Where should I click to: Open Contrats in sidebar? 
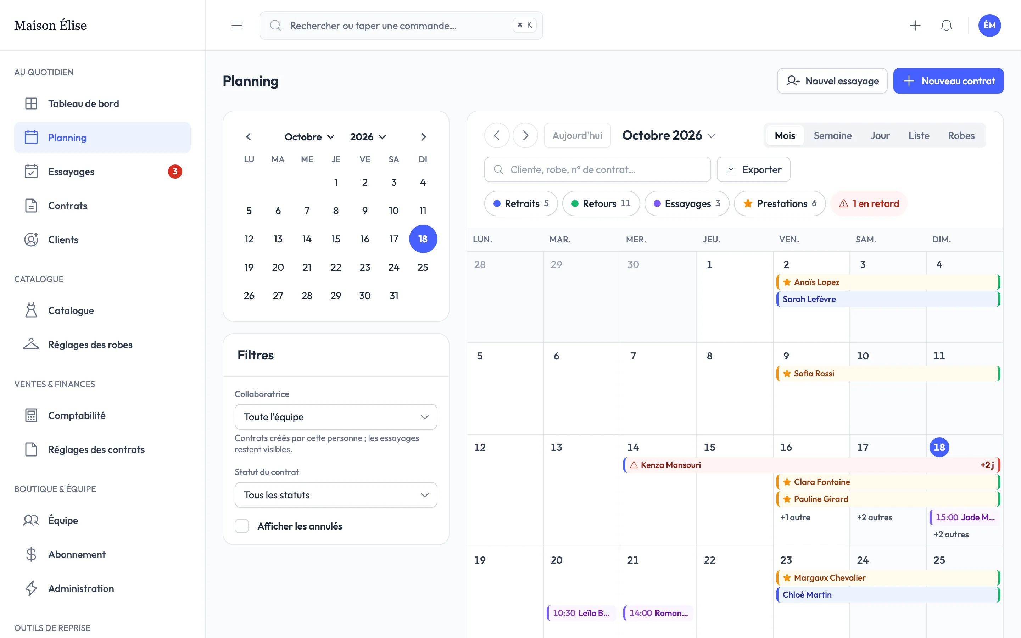(x=102, y=206)
